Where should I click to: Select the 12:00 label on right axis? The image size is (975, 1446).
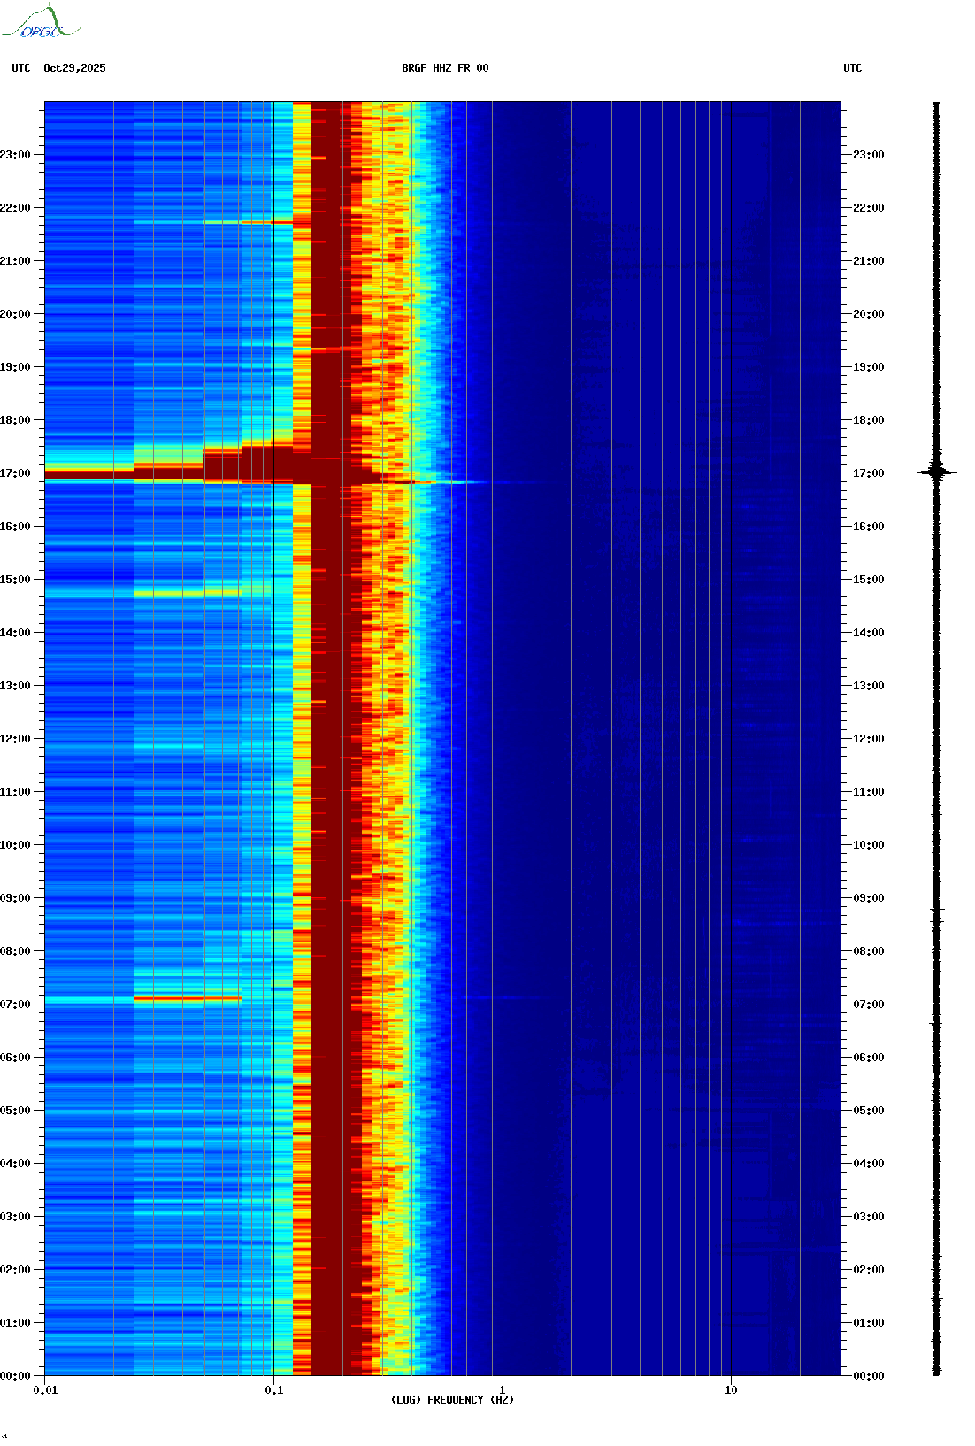868,739
